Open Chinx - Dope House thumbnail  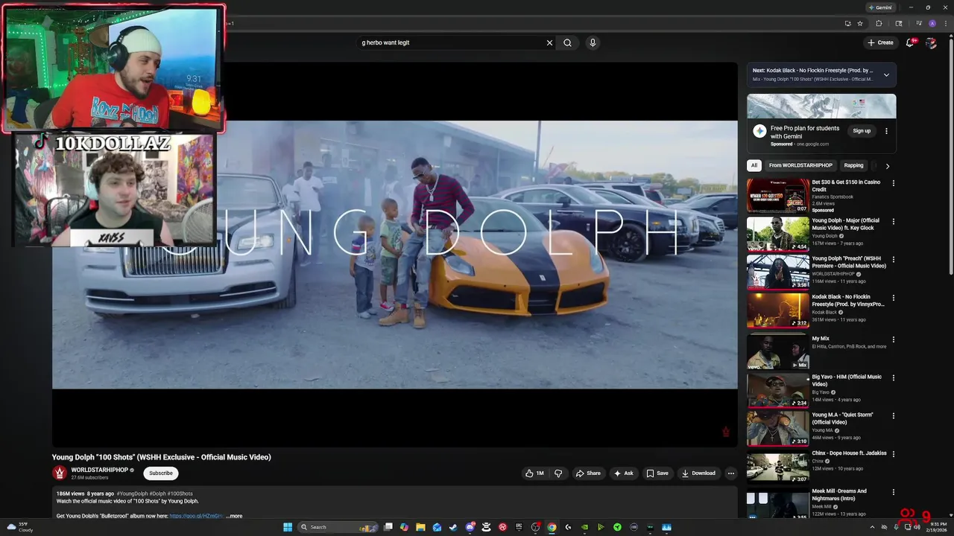777,467
